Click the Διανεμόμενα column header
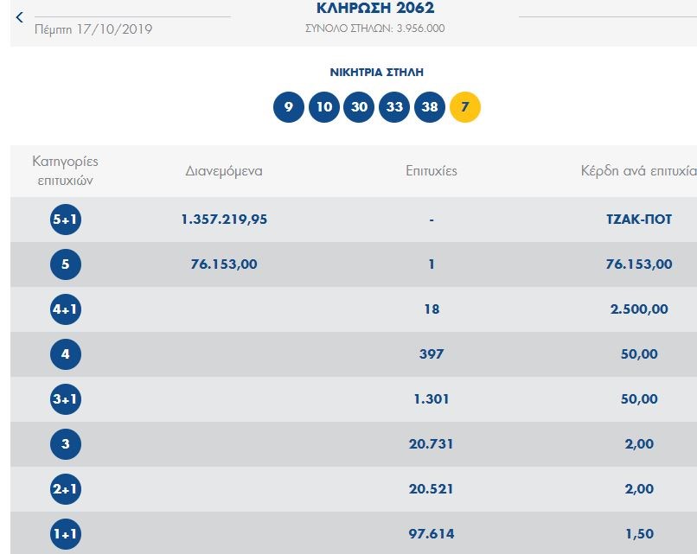Viewport: 697px width, 554px height. click(x=224, y=171)
